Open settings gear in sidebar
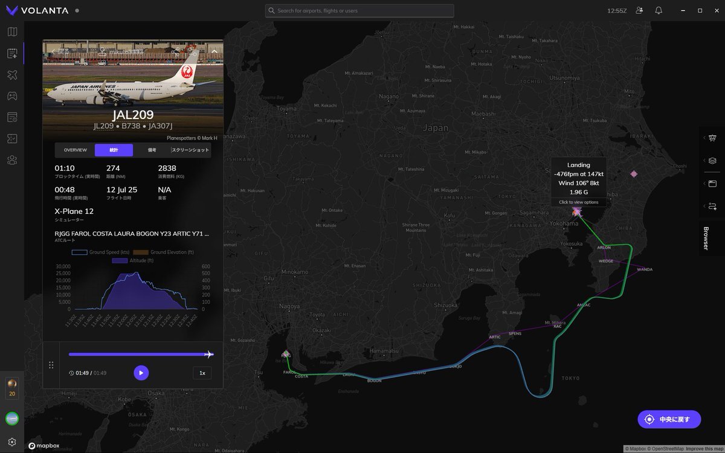The image size is (725, 453). pos(12,442)
